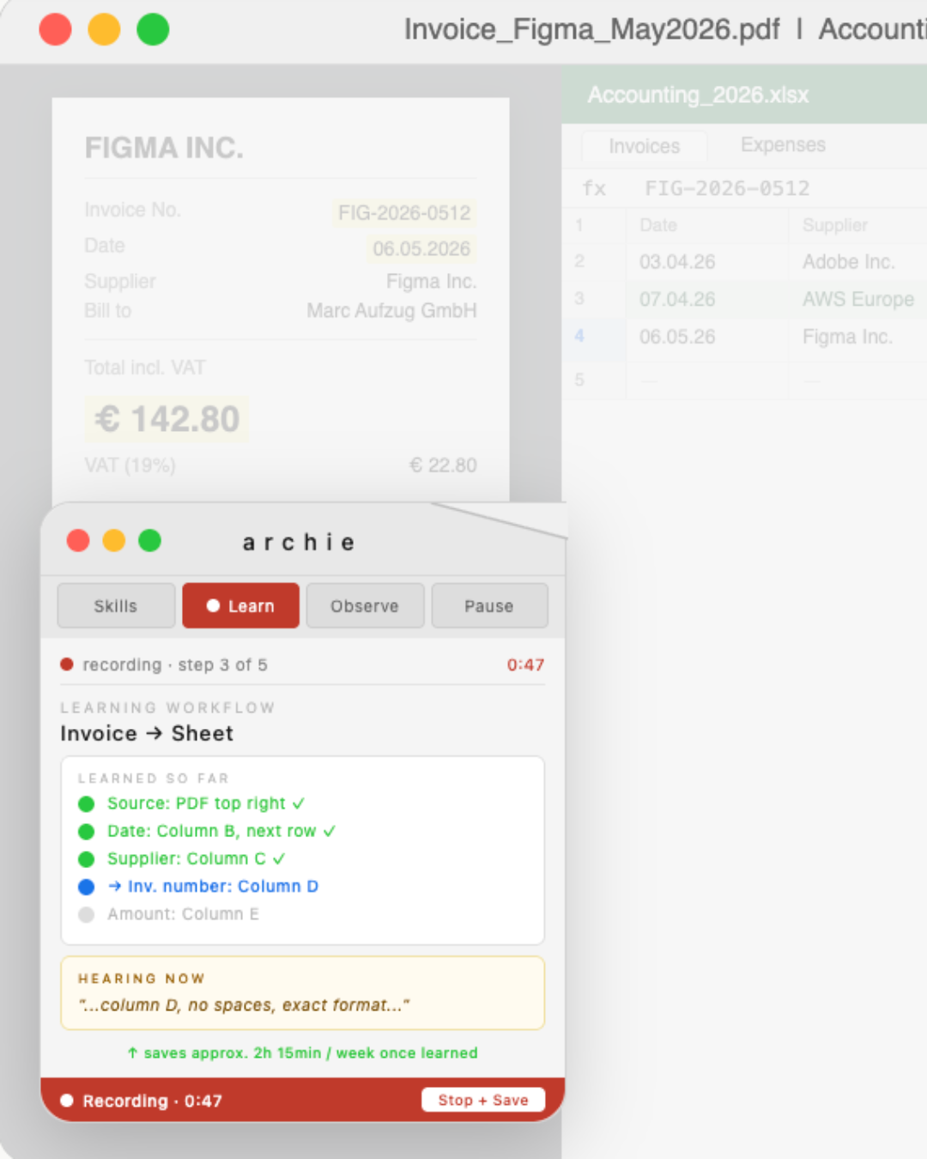Click 'Amount: Column E' pending step
This screenshot has width=927, height=1159.
(183, 914)
